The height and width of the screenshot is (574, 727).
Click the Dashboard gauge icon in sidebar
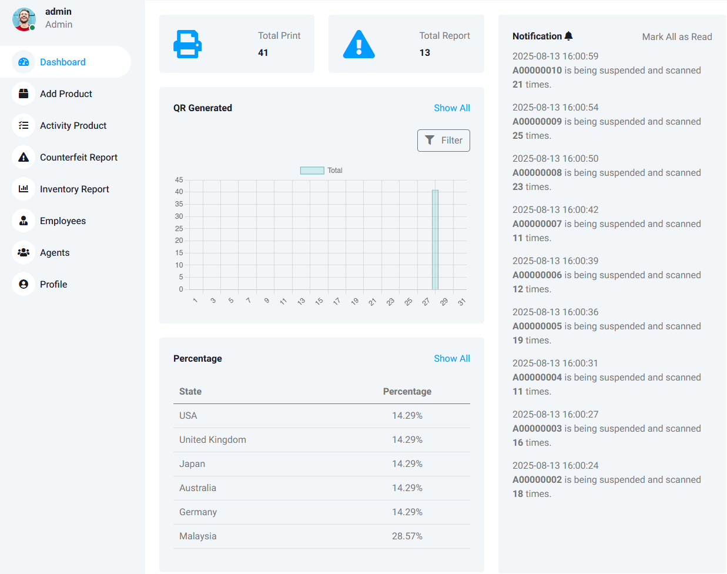tap(24, 62)
